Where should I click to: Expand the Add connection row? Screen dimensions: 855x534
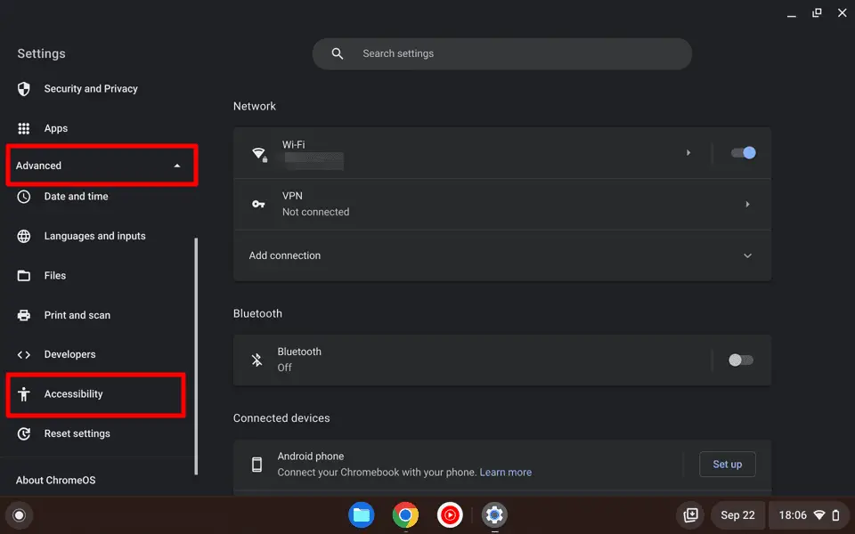747,255
